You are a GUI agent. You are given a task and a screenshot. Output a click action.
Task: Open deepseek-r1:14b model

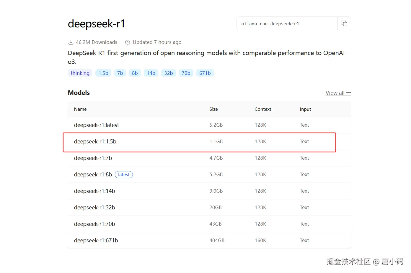[x=94, y=191]
